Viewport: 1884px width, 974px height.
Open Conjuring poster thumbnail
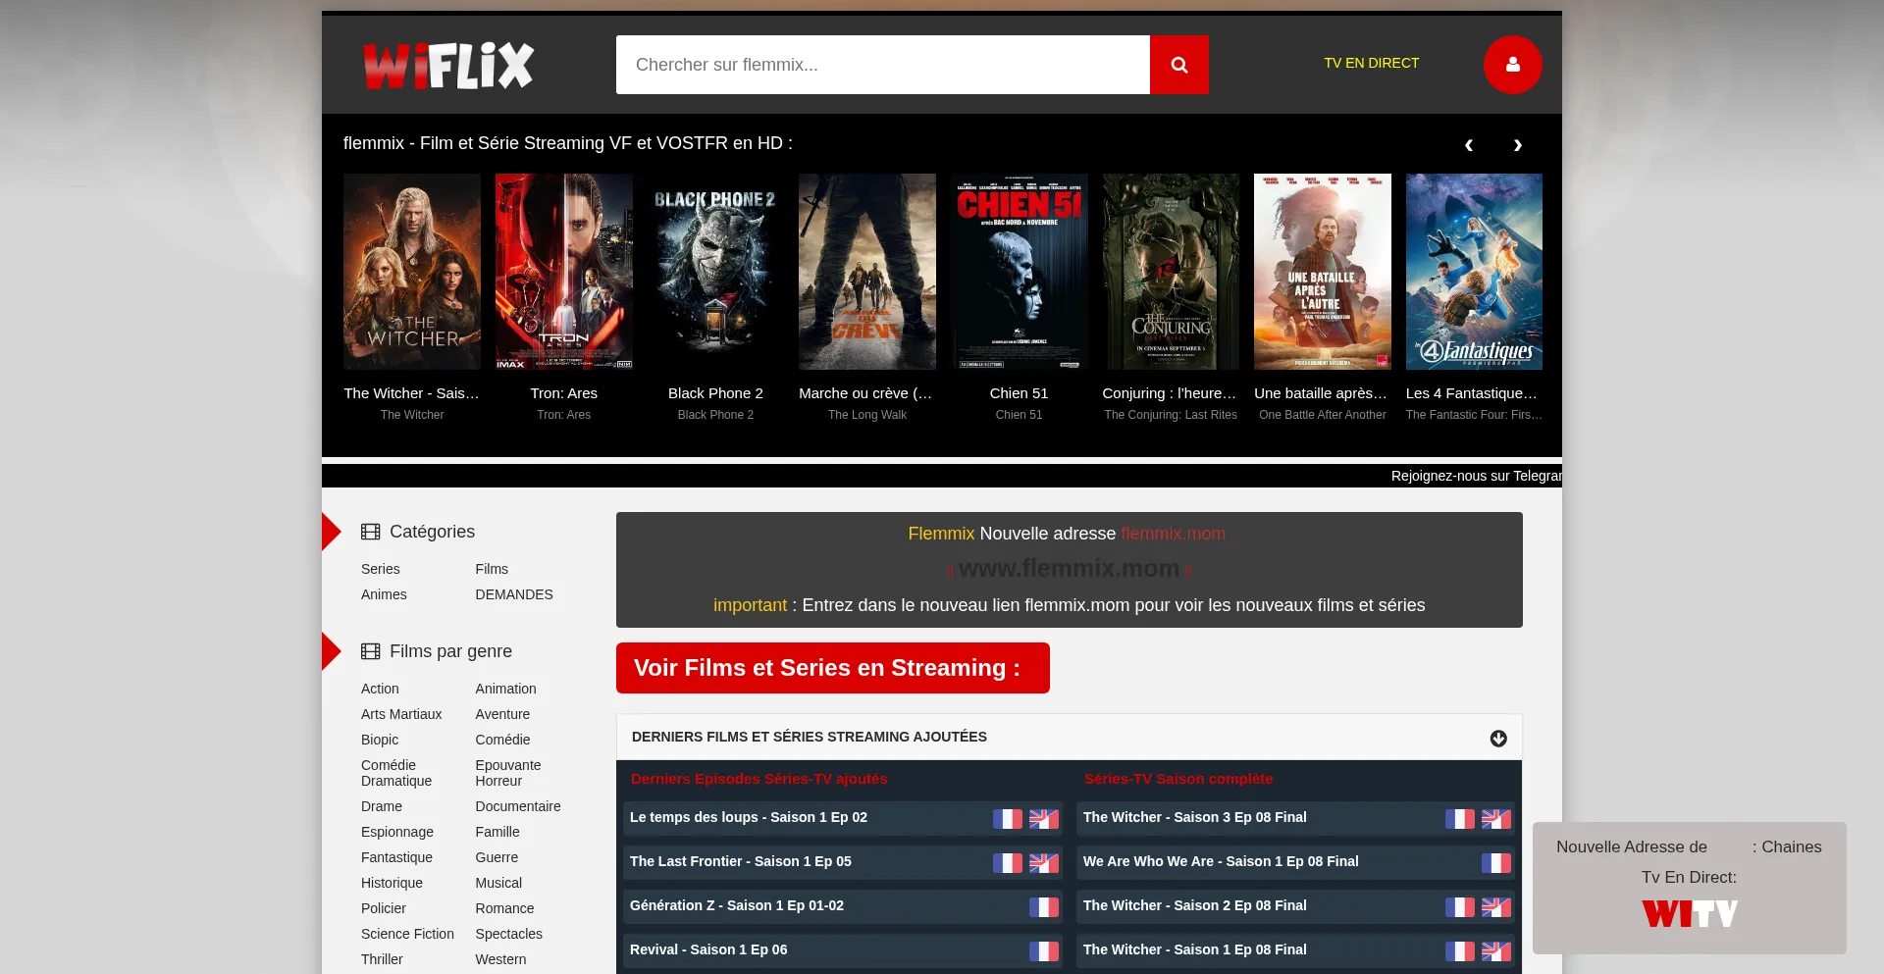(x=1171, y=272)
